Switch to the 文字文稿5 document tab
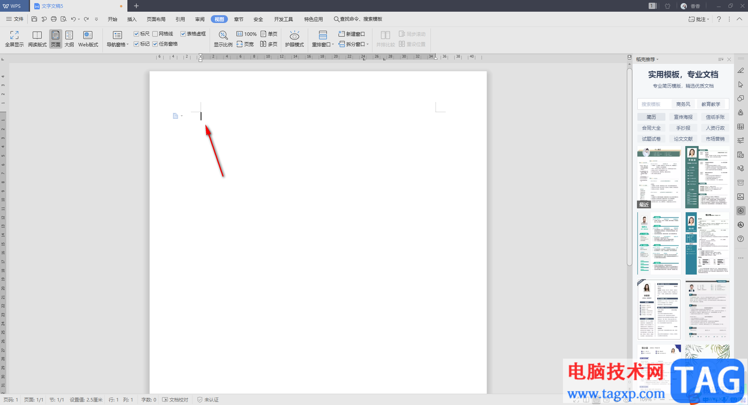 tap(78, 6)
